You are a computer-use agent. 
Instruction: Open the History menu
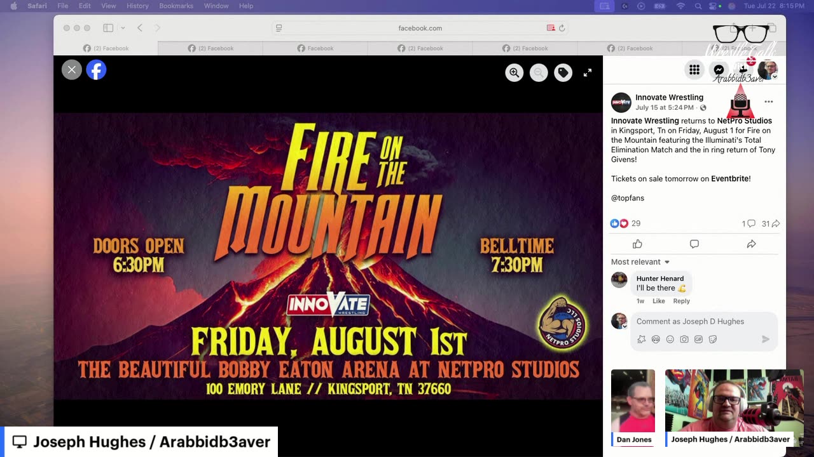pyautogui.click(x=137, y=6)
